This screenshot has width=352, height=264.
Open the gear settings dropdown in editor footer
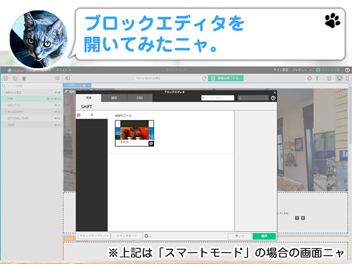pos(147,236)
